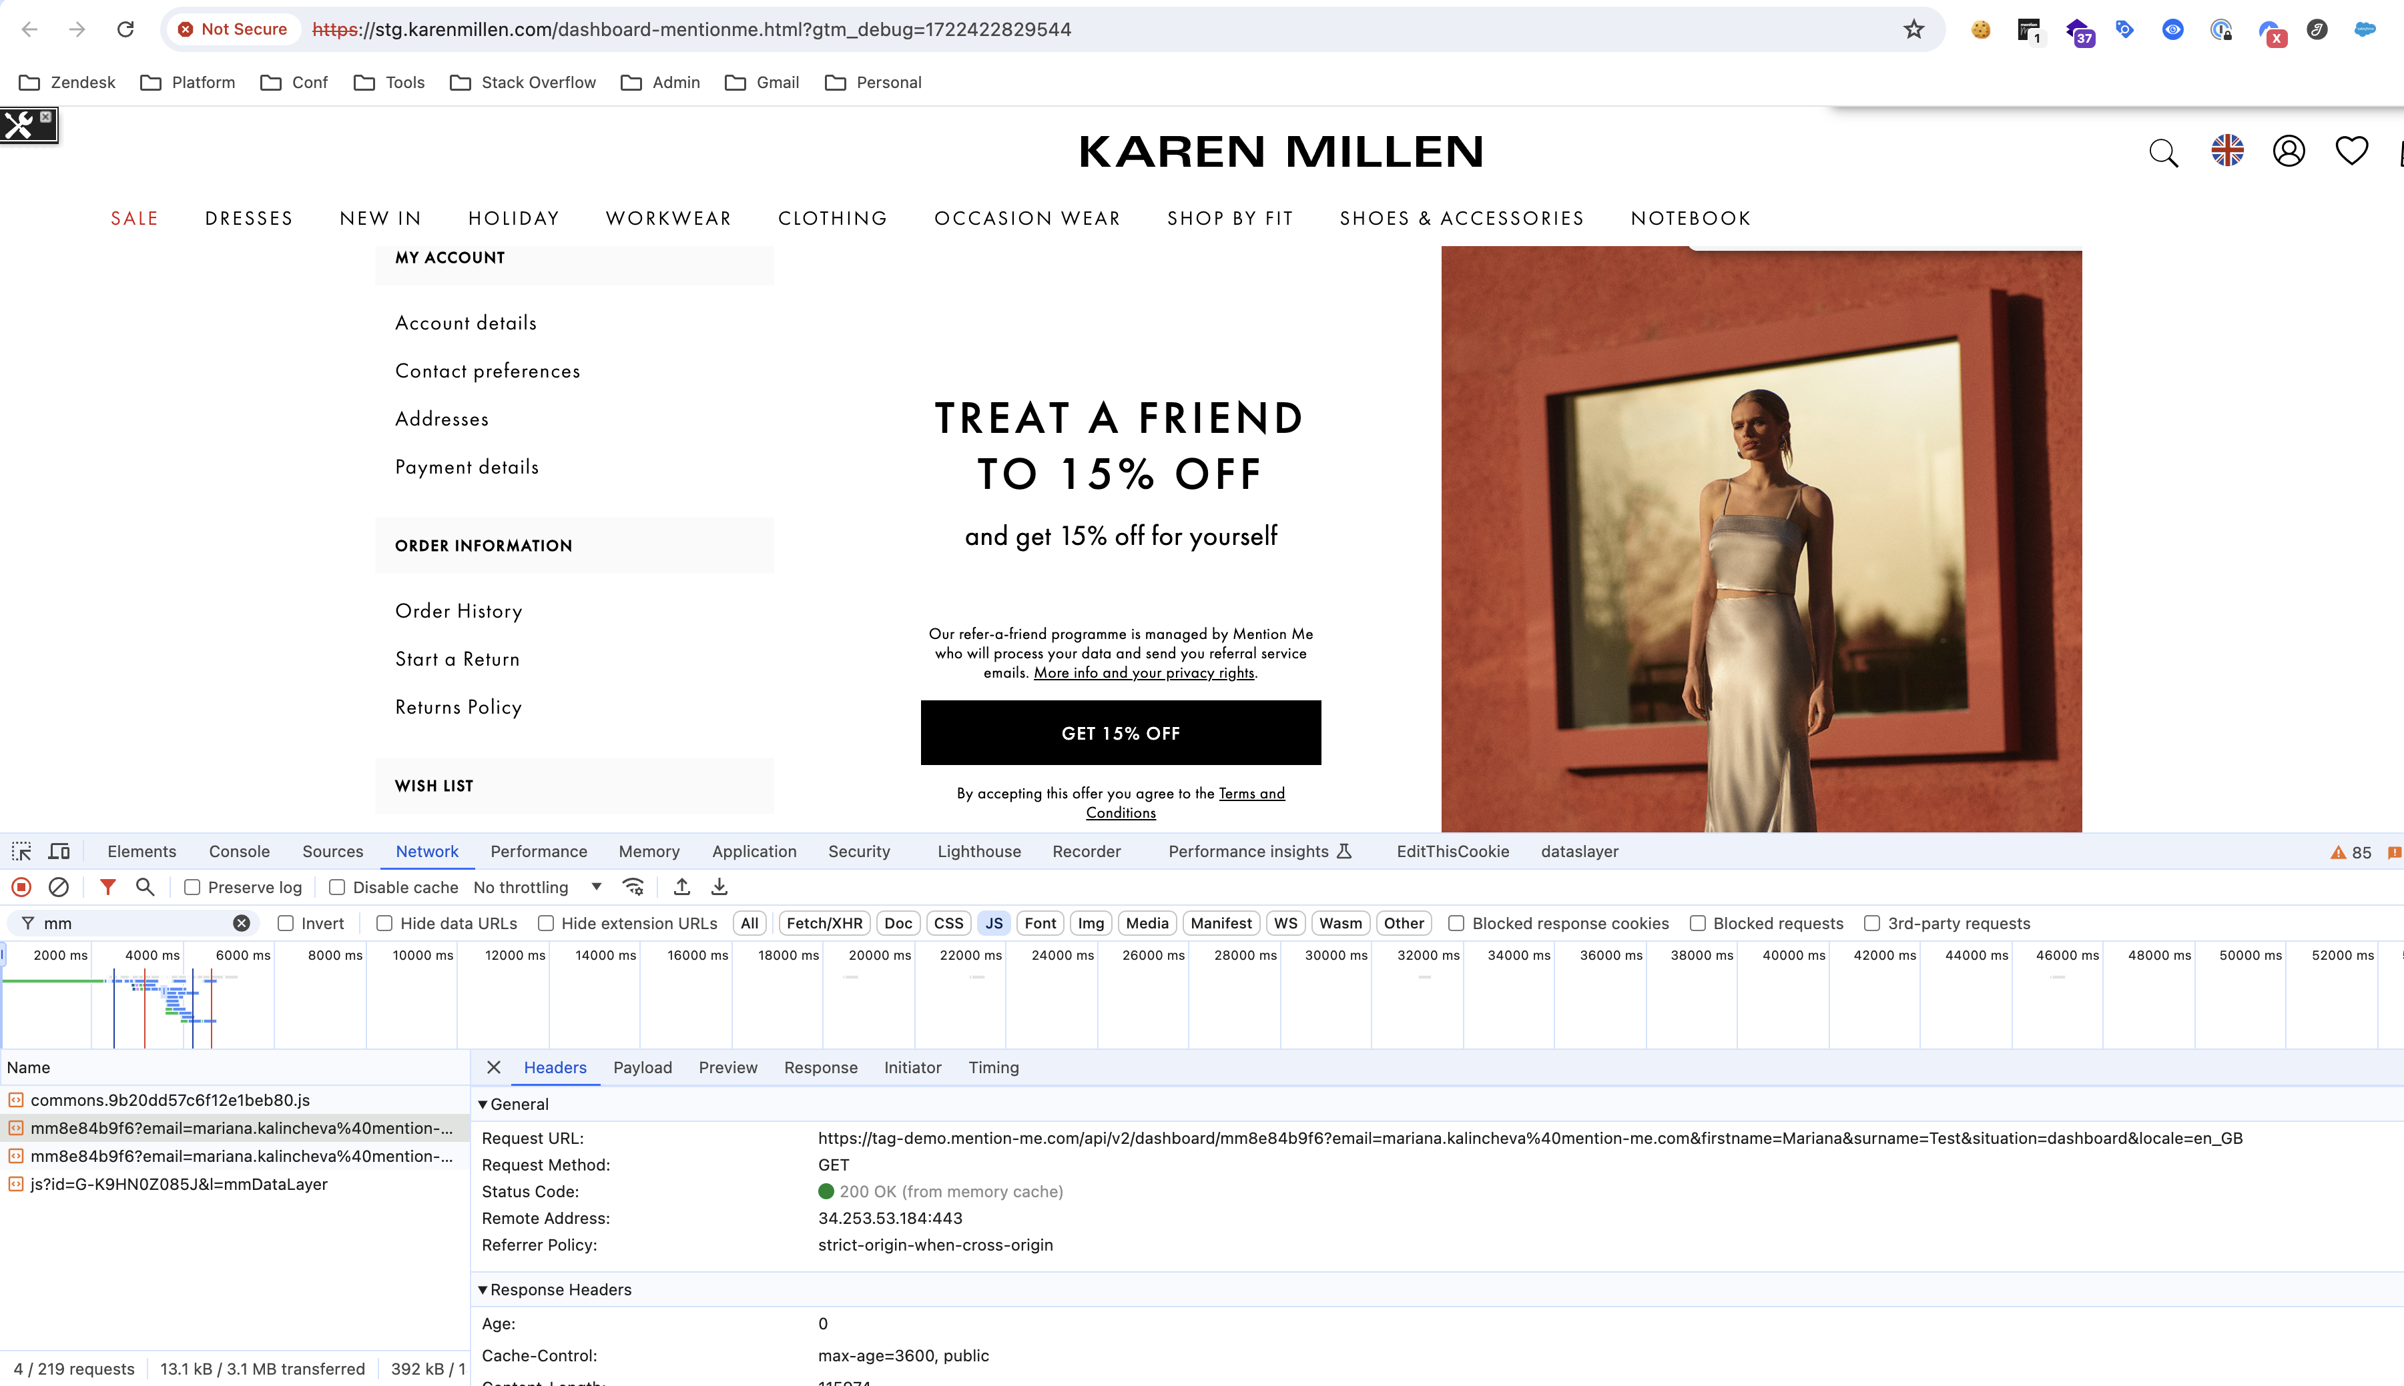Screen dimensions: 2404x1386
Task: Open the DevTools warnings count 85
Action: pos(2351,852)
